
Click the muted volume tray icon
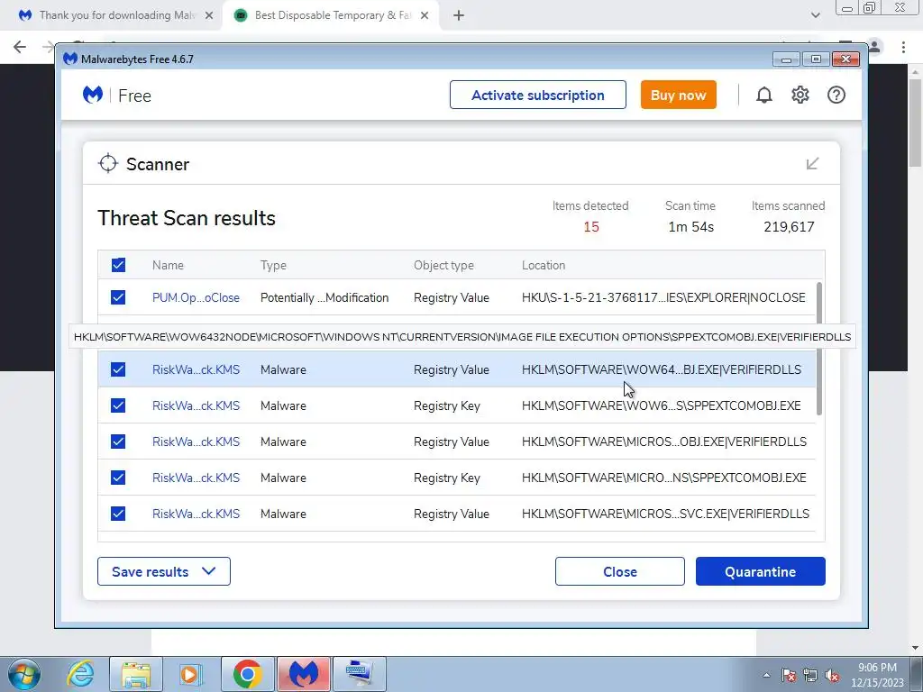832,675
